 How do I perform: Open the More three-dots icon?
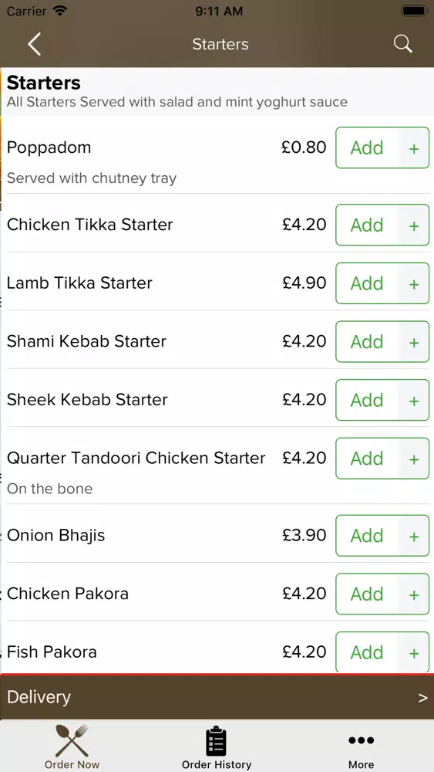(x=362, y=740)
